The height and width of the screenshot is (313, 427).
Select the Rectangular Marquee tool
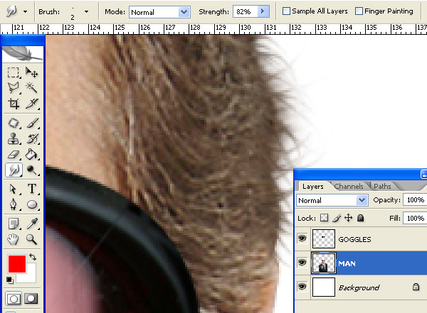13,72
